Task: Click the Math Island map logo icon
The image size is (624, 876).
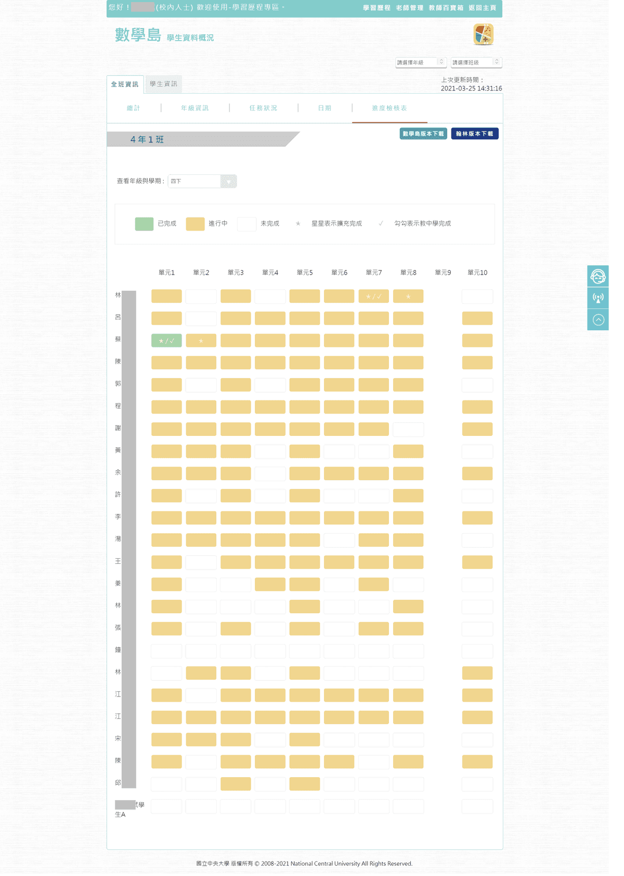Action: pyautogui.click(x=484, y=34)
